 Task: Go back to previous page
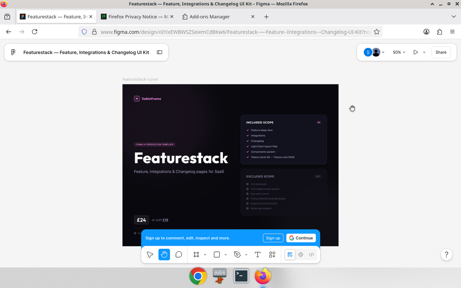click(8, 32)
